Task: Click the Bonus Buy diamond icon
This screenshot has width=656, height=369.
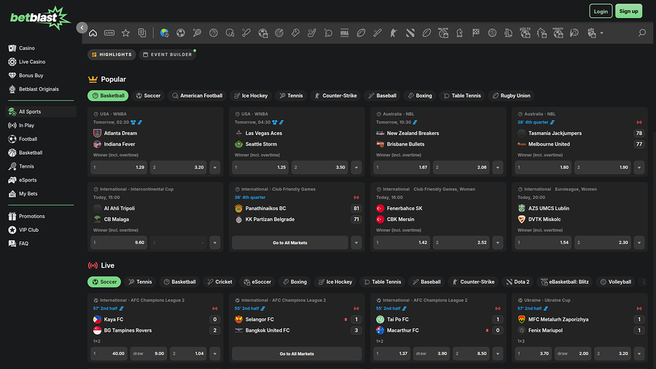Action: (x=12, y=76)
